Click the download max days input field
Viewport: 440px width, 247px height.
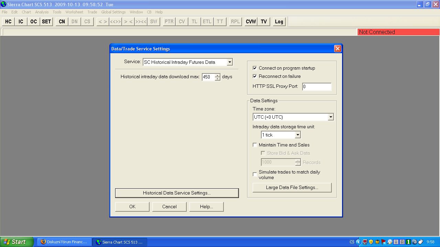208,77
